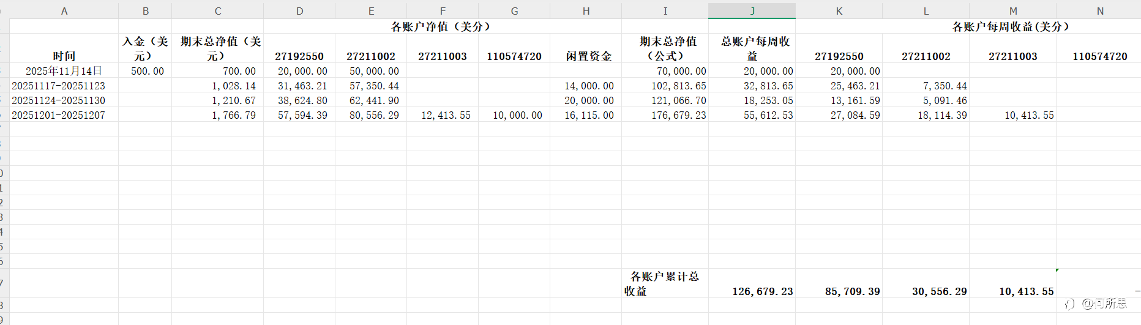Click the cell showing 27,084.59

839,114
